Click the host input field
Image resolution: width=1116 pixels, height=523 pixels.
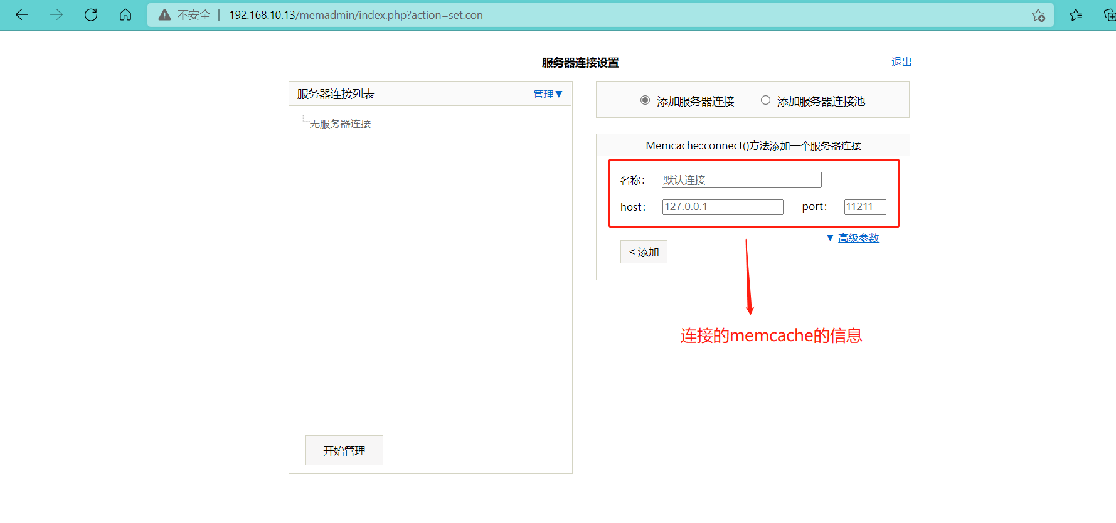point(723,207)
